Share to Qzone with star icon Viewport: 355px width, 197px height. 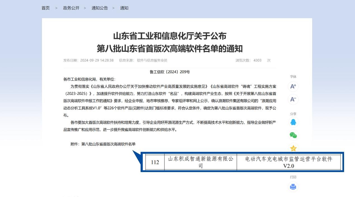(293, 148)
